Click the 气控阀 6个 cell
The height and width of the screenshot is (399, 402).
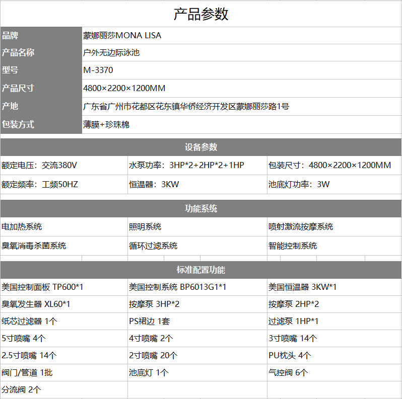[288, 372]
